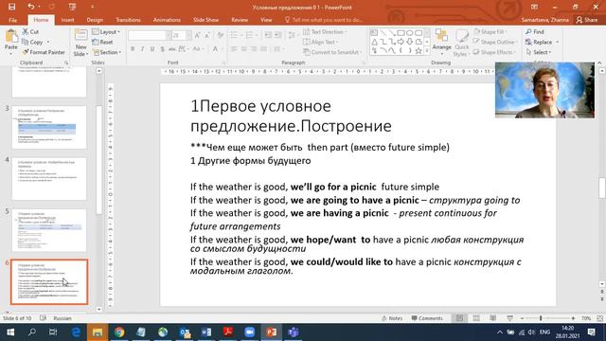Undo the last action
Viewport: 606px width, 341px height.
31,7
